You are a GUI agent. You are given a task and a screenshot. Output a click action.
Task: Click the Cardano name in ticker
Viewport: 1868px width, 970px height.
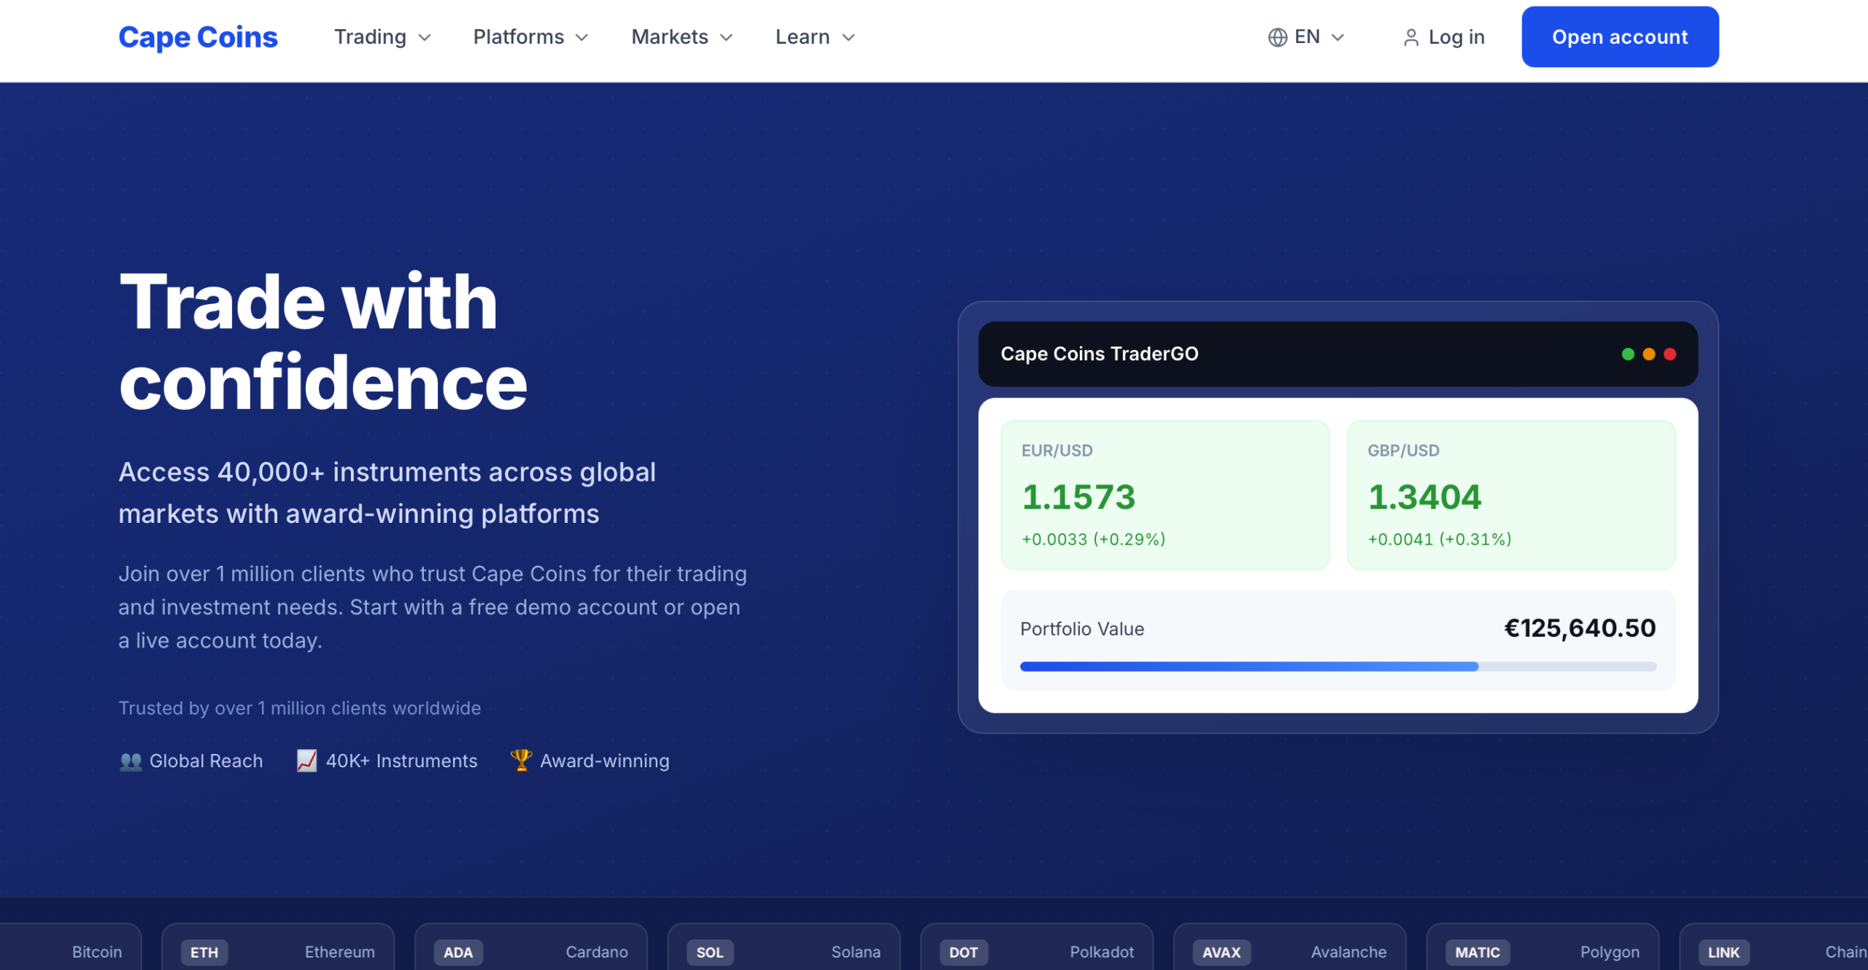coord(596,952)
